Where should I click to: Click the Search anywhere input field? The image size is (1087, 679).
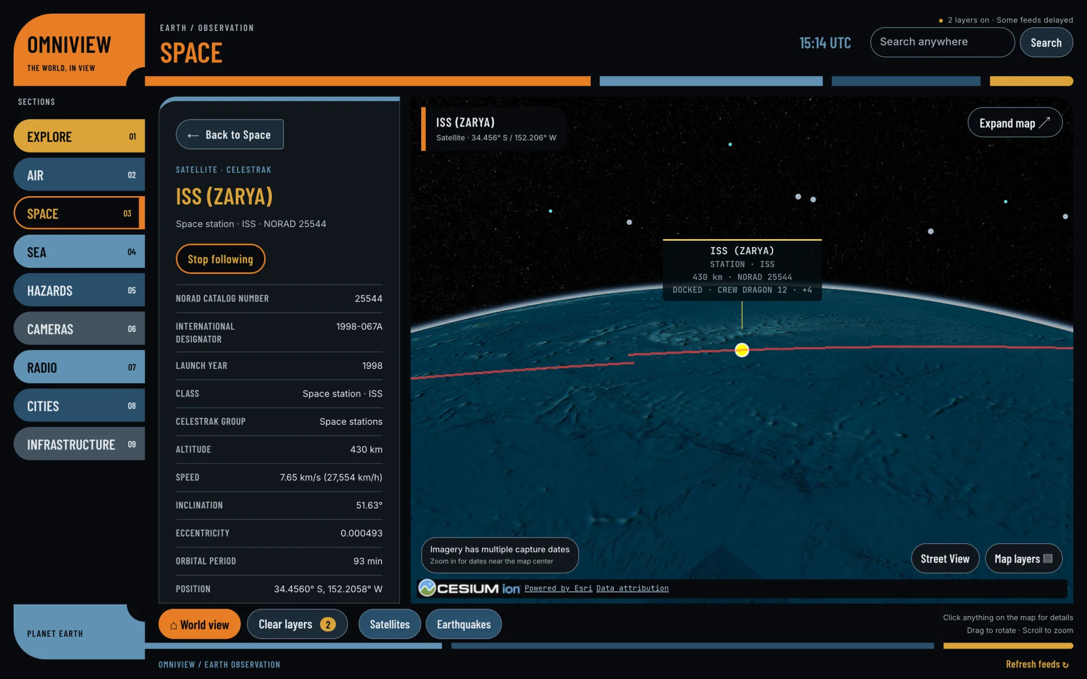click(x=942, y=42)
